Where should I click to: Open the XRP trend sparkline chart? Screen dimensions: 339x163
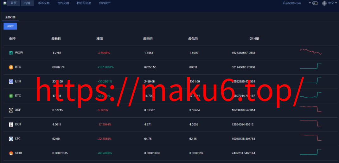tap(311, 109)
